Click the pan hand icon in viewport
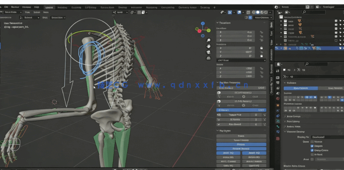Viewport: 344px width, 170px height. tap(208, 46)
